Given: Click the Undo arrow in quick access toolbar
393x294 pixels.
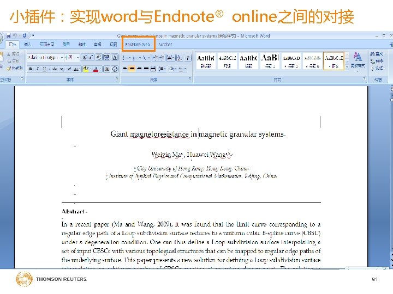Looking at the screenshot, I should click(x=15, y=35).
